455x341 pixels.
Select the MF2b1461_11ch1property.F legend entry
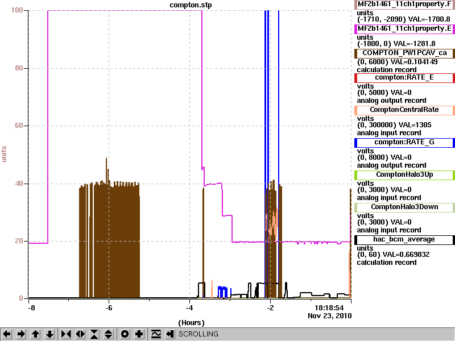point(404,5)
